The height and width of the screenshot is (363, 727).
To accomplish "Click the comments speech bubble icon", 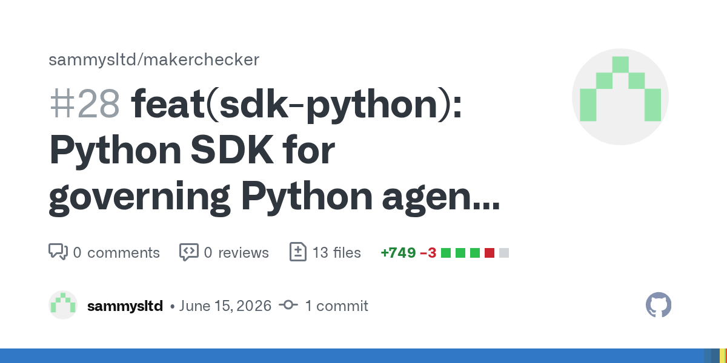I will tap(58, 252).
